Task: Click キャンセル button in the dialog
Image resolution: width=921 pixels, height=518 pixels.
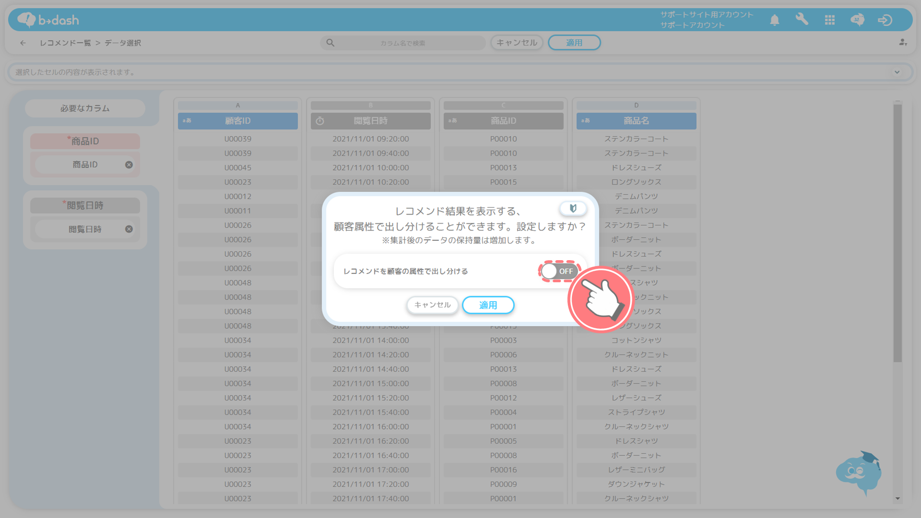Action: (432, 305)
